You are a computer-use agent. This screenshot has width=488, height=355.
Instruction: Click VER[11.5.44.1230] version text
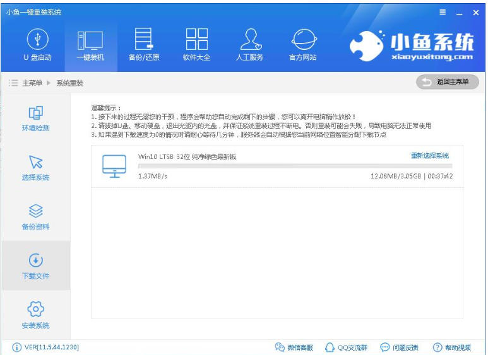click(52, 347)
